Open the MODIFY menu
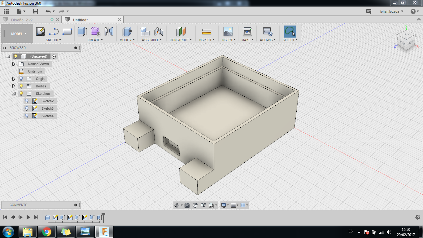The image size is (423, 238). tap(127, 40)
